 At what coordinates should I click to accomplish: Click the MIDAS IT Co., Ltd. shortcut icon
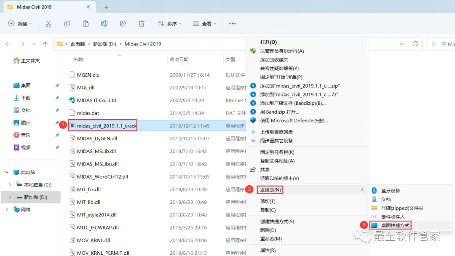72,100
